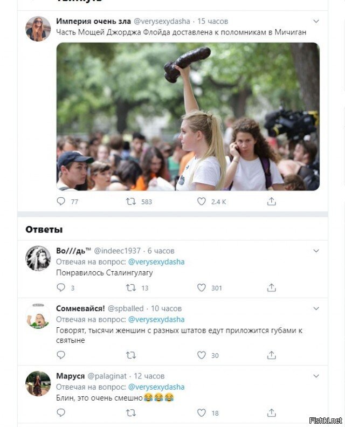Open Сомневайся! profile avatar
Screen dimensions: 345x427
(x=38, y=316)
